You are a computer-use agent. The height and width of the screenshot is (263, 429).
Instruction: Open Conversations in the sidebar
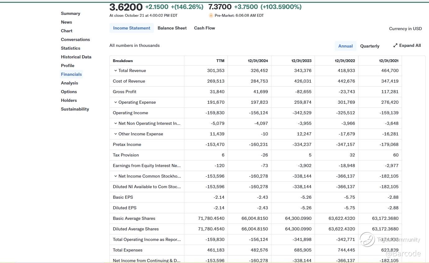(x=75, y=39)
